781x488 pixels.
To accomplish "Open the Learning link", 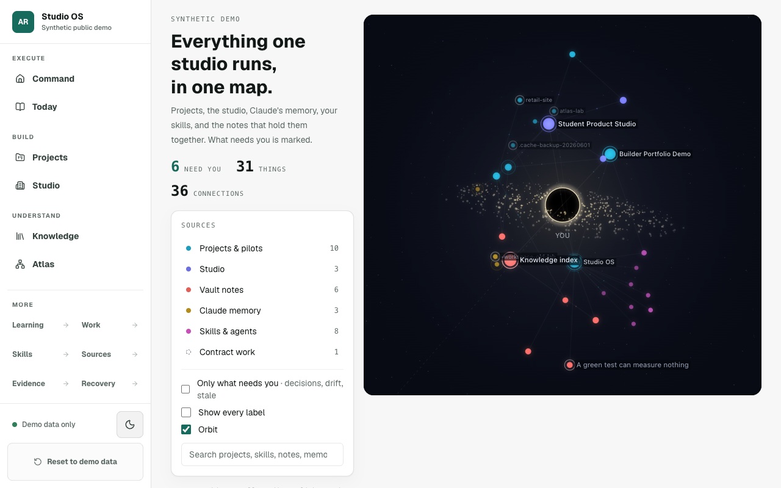I will pos(40,325).
